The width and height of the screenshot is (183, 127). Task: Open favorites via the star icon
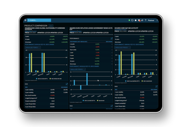pos(136,20)
